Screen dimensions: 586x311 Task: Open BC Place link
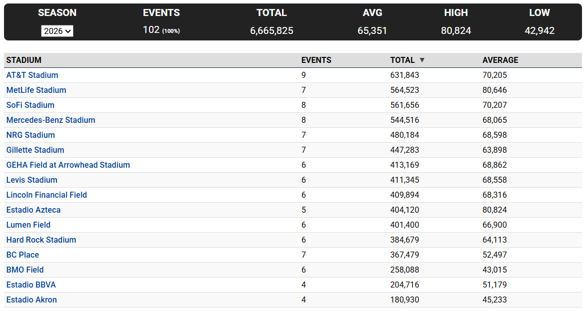23,255
